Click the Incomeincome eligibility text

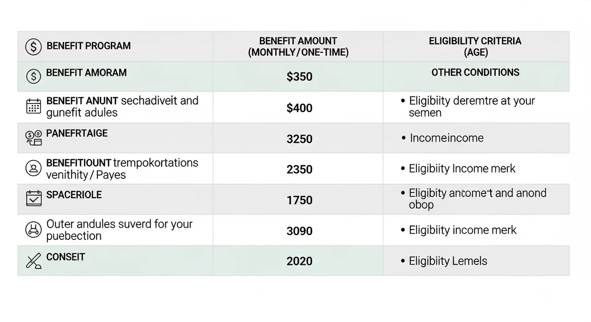click(x=446, y=138)
